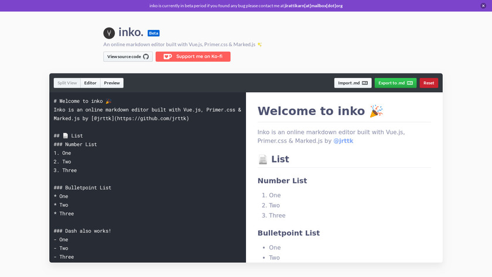Click '3. Three' item in preview
Viewport: 492px width, 277px height.
pyautogui.click(x=274, y=215)
